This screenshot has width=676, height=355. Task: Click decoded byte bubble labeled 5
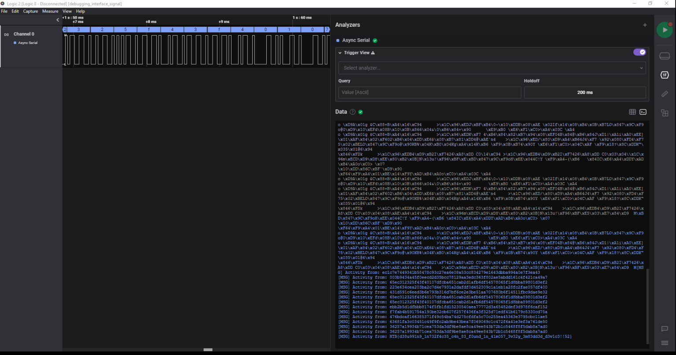coord(125,29)
